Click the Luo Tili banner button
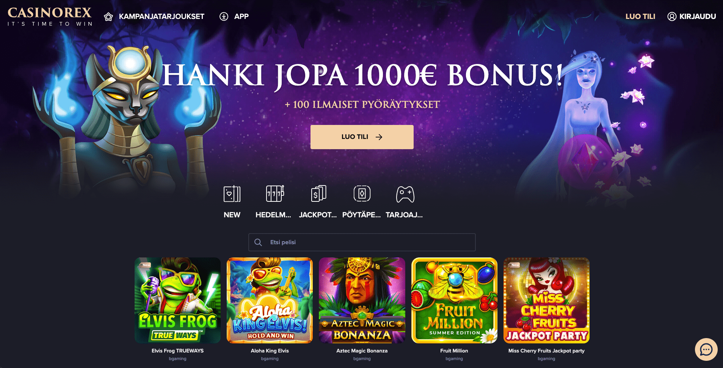 point(362,137)
